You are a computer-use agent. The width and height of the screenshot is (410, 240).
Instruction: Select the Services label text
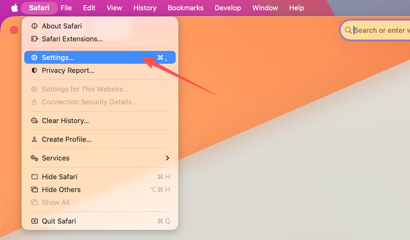56,158
